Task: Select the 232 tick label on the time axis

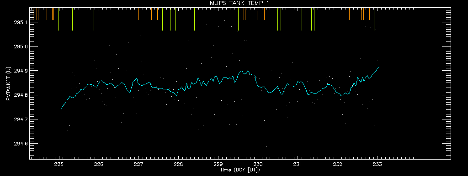Action: (x=338, y=165)
